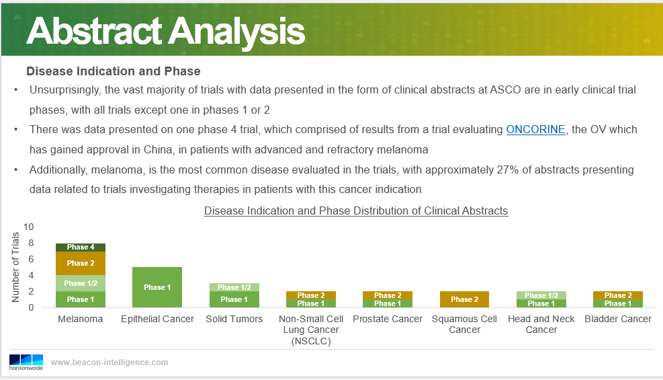Select Head and Neck Phase 1/2 segment
The height and width of the screenshot is (380, 663).
pos(541,295)
